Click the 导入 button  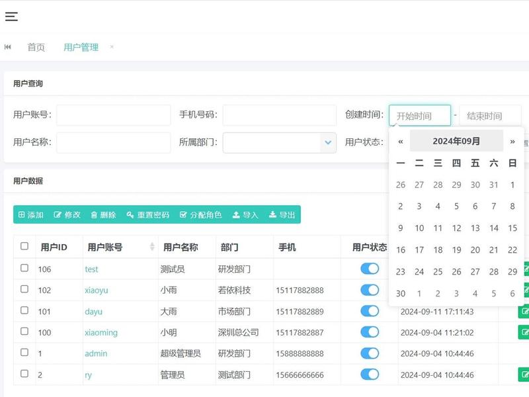coord(245,214)
